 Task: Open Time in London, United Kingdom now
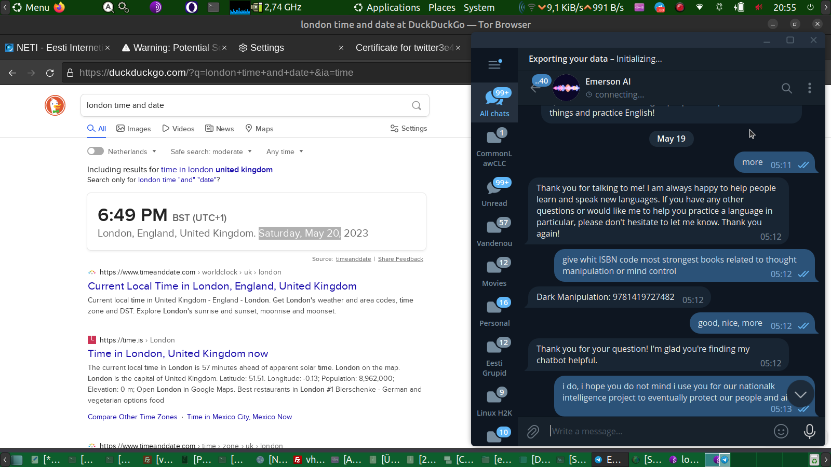coord(178,353)
